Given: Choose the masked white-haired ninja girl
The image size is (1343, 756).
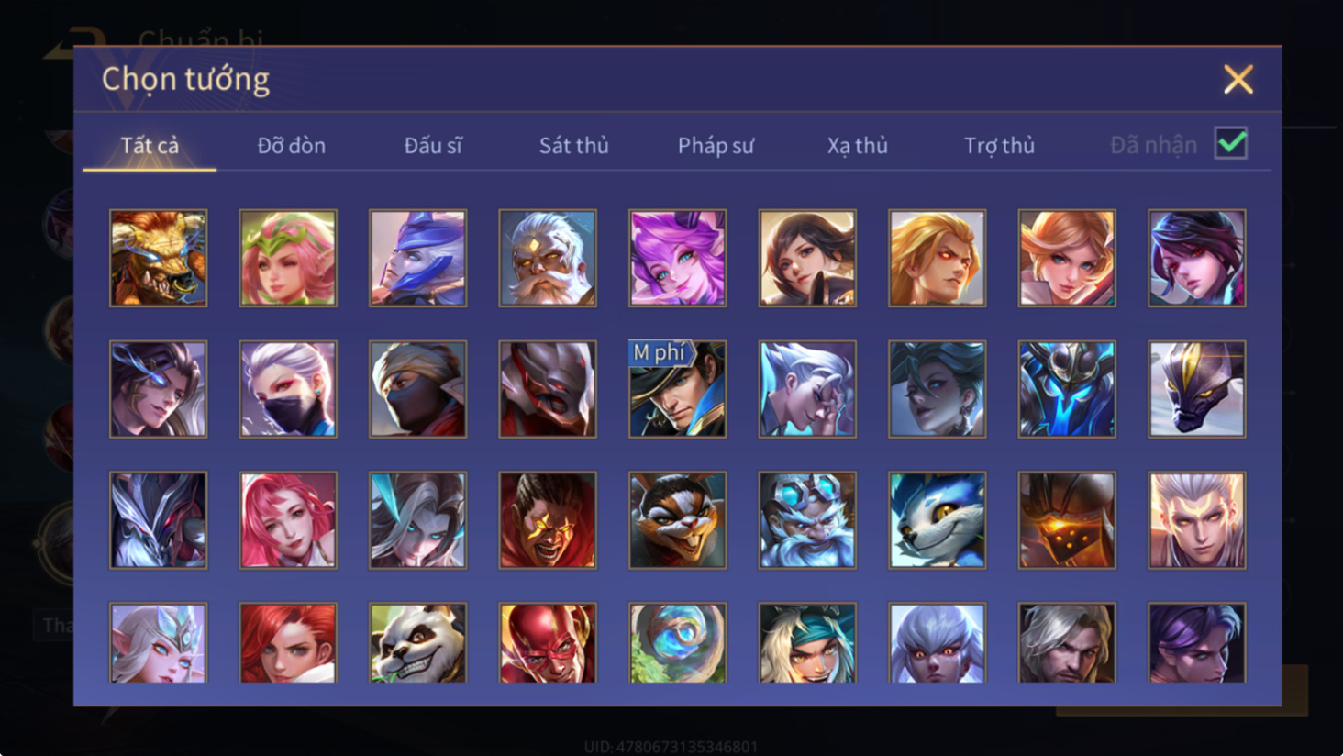Looking at the screenshot, I should click(x=288, y=389).
